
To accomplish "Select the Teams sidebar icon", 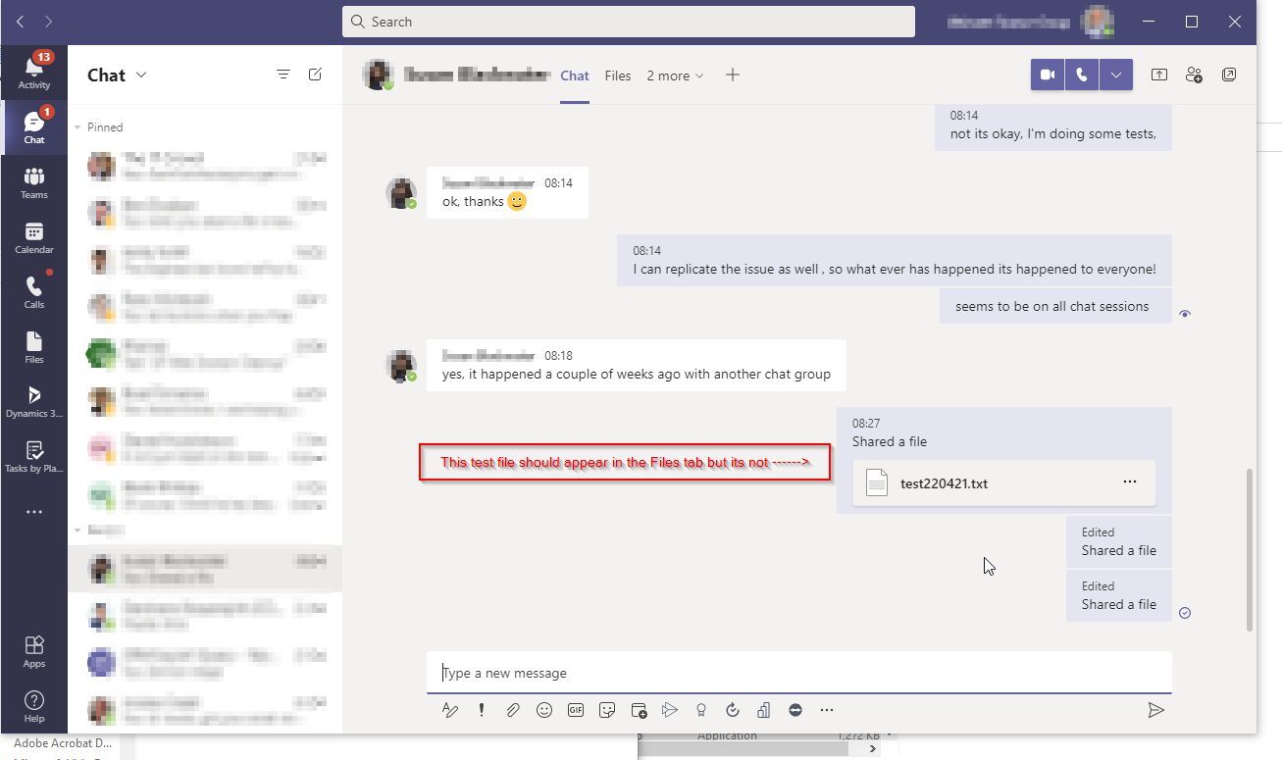I will tap(33, 182).
